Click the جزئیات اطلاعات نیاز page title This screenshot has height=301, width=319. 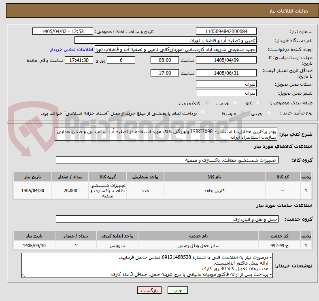289,11
